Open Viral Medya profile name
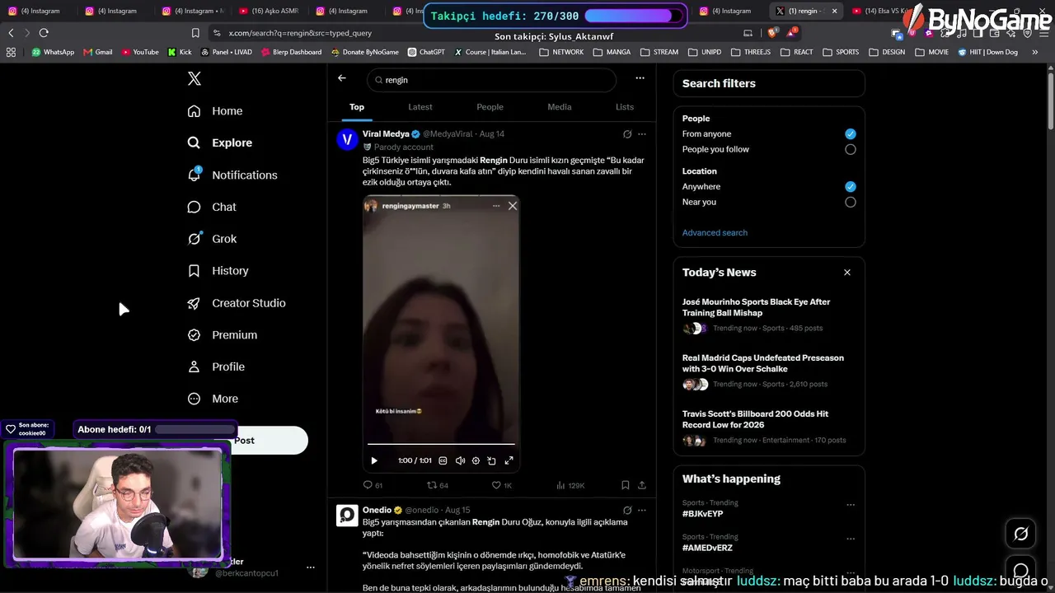 386,134
